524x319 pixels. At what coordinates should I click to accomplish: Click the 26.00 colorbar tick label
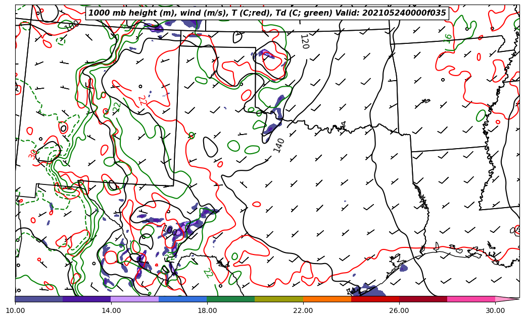point(399,310)
